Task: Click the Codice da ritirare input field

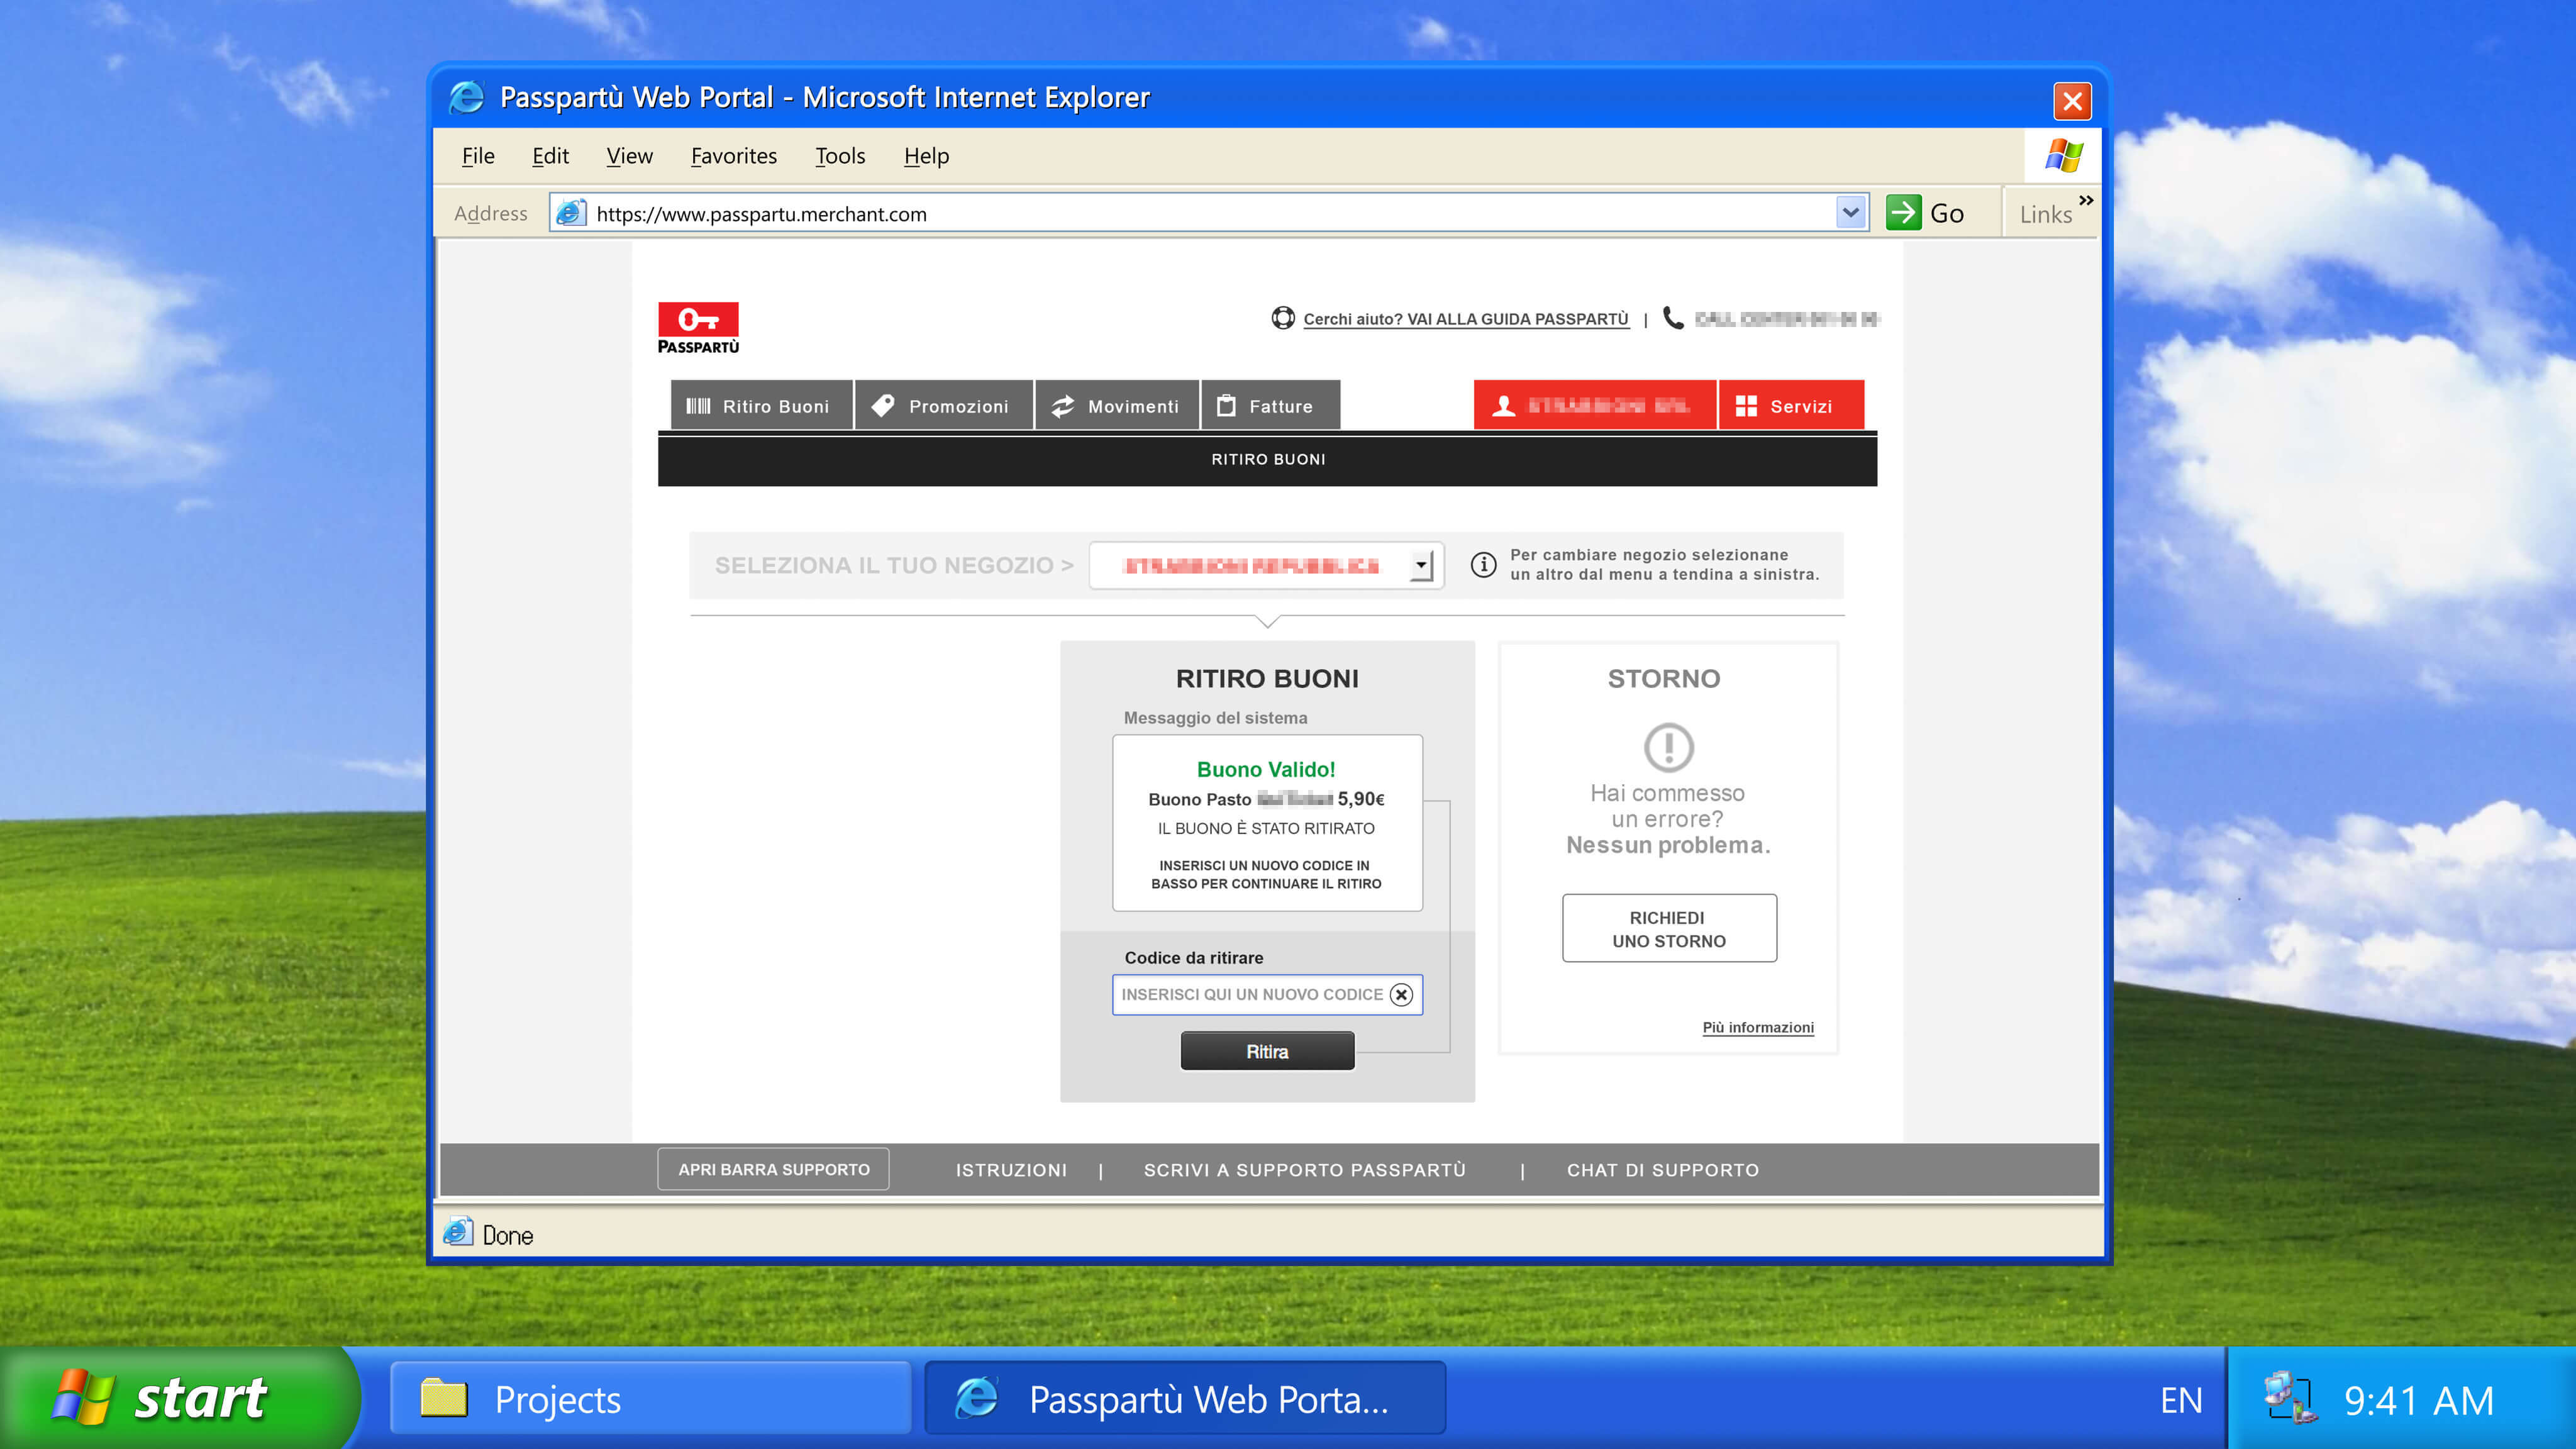Action: coord(1267,995)
